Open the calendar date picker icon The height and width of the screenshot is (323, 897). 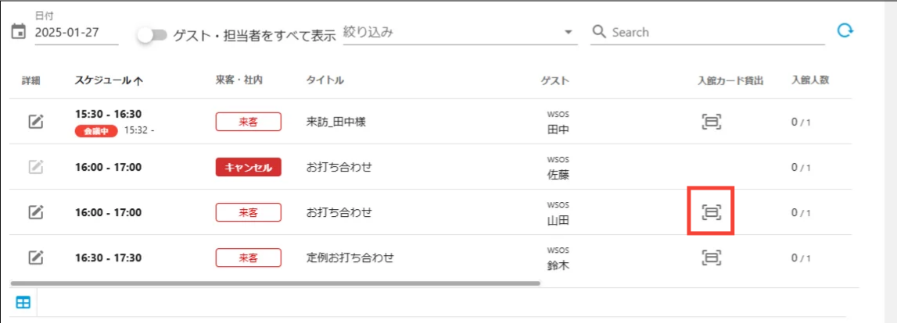point(18,32)
